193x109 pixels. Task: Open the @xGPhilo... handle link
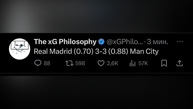pyautogui.click(x=125, y=42)
